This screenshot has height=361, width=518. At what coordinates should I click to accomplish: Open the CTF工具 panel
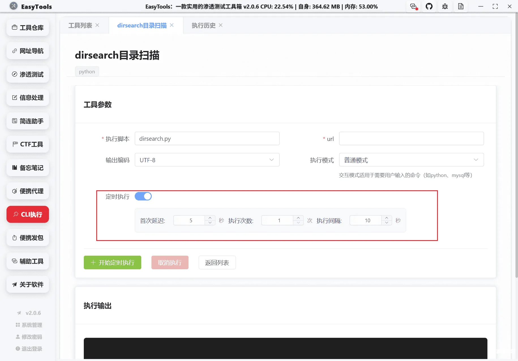[27, 144]
